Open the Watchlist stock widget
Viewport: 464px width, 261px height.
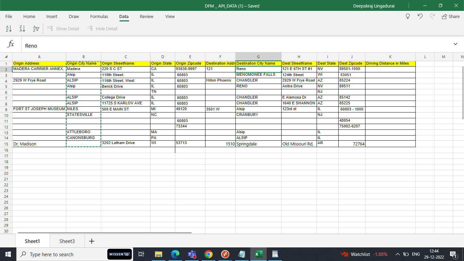[364, 254]
